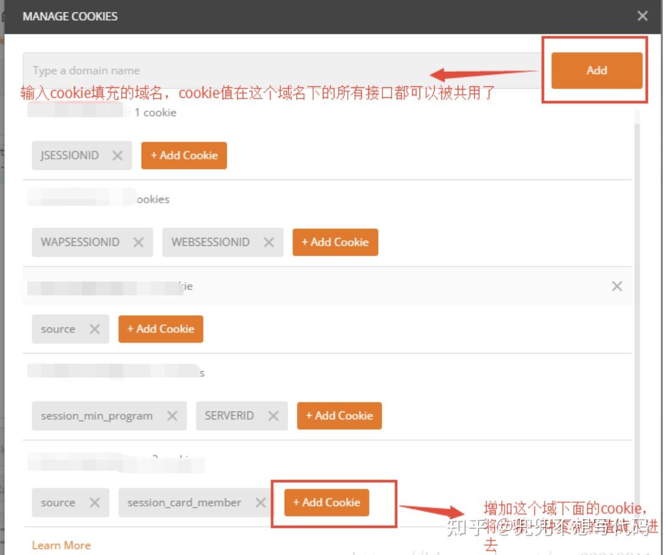The image size is (667, 555).
Task: Open the SERVERID cookie chip
Action: tap(229, 416)
